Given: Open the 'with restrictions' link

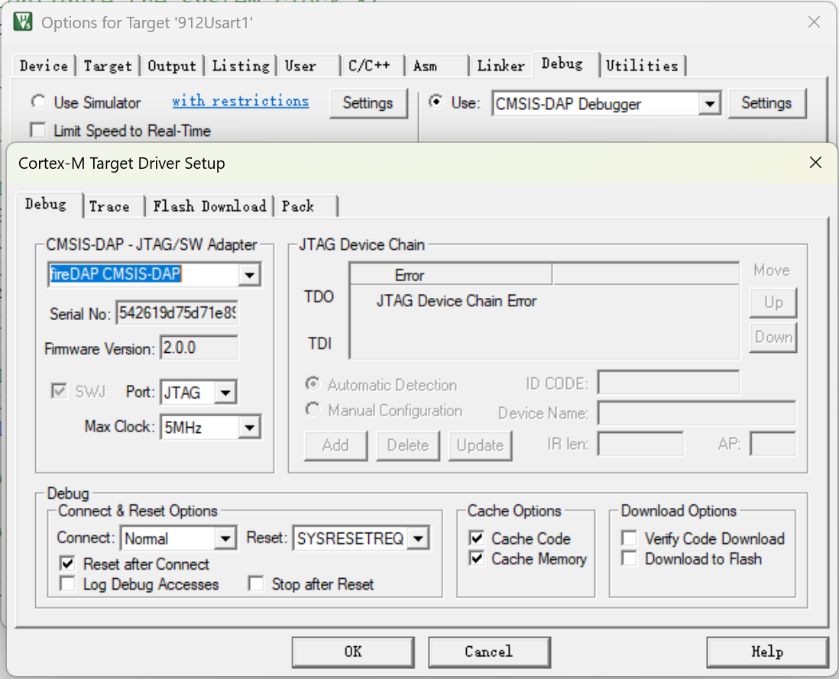Looking at the screenshot, I should tap(240, 101).
